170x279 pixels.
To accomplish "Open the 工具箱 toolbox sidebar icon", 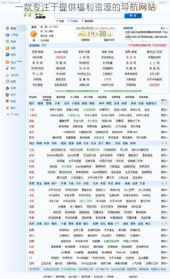I will [7, 35].
